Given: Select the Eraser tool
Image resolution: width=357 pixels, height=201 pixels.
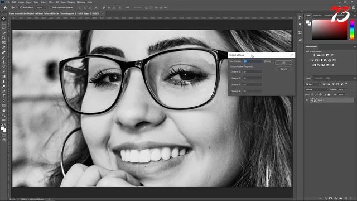Looking at the screenshot, I should coord(4,71).
